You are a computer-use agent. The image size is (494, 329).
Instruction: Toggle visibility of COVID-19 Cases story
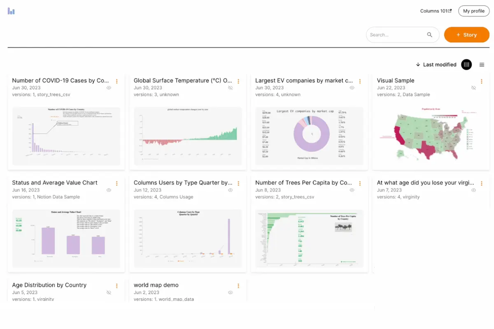[x=109, y=88]
